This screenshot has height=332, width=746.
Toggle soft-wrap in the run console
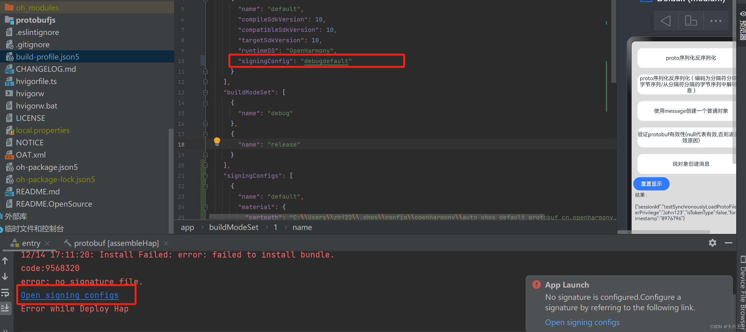point(5,293)
